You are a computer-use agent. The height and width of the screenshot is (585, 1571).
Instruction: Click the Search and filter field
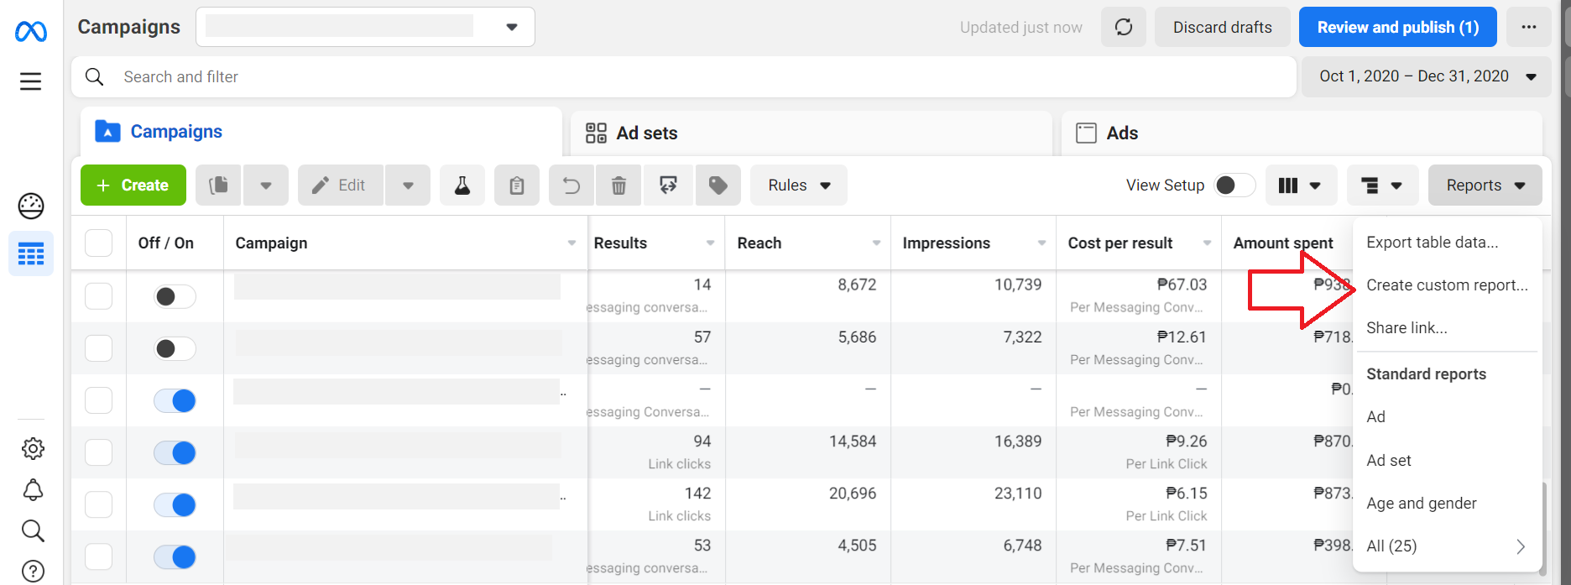(684, 77)
